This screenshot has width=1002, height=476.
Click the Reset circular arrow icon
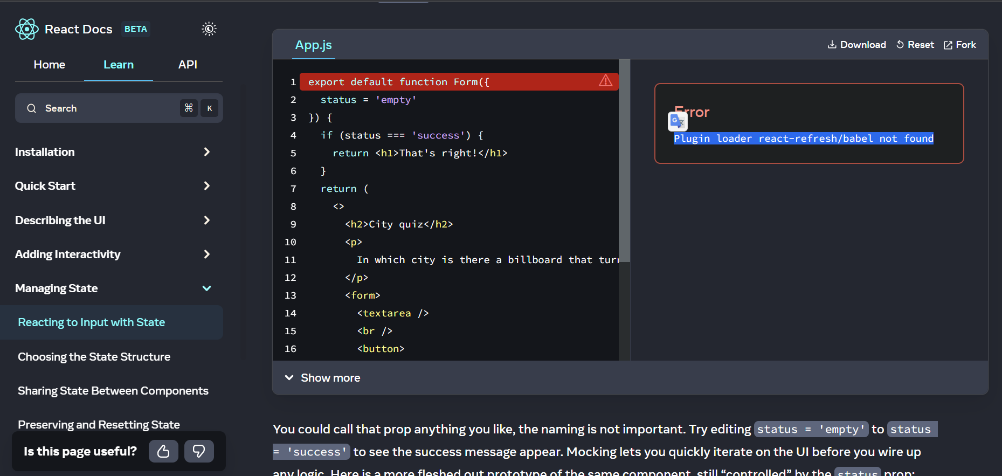point(900,45)
